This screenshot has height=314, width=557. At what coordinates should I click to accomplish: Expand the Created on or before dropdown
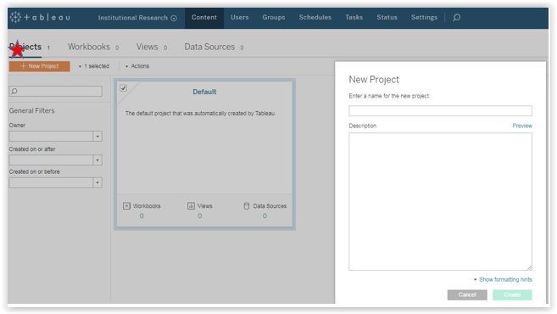(97, 182)
